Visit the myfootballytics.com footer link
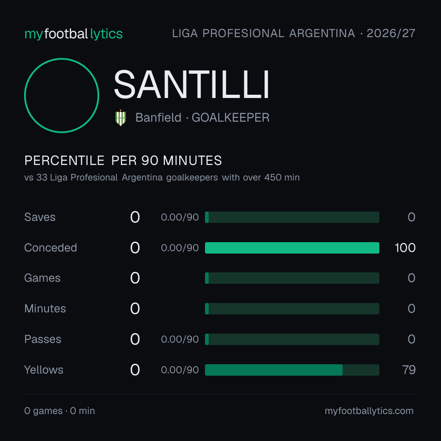This screenshot has width=441, height=441. 369,411
